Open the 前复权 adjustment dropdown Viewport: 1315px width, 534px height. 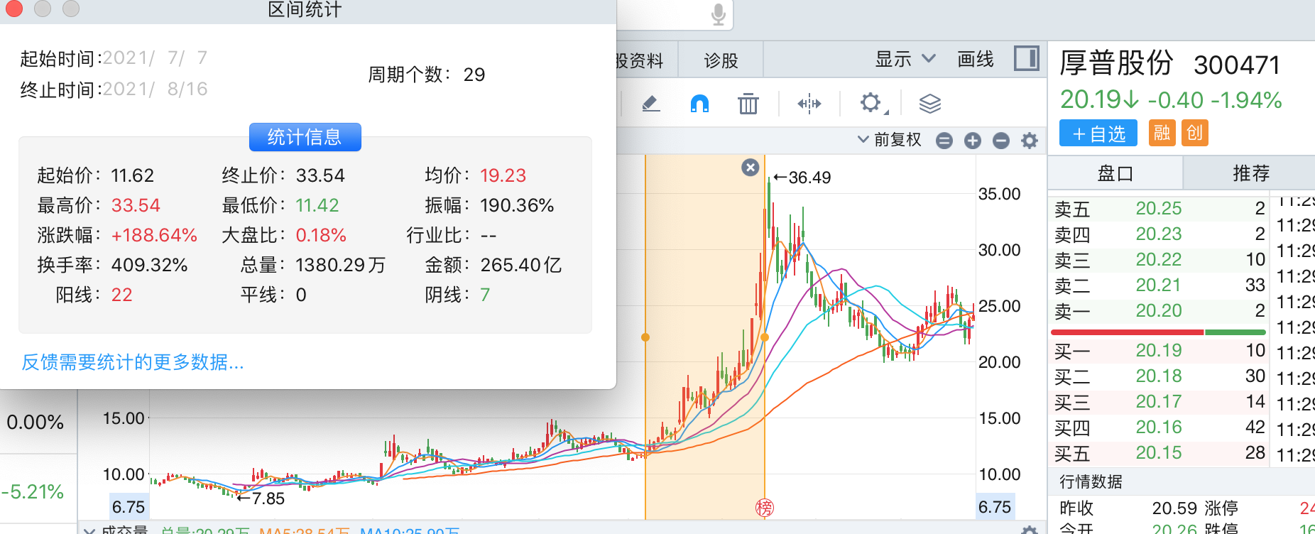(x=889, y=139)
